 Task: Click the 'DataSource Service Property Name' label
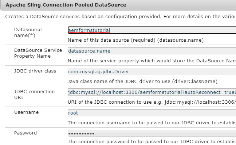pyautogui.click(x=38, y=53)
